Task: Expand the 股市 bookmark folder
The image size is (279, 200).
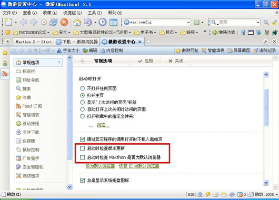Action: pos(168,33)
